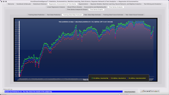Open the Statistical Inference tab

click(x=40, y=4)
